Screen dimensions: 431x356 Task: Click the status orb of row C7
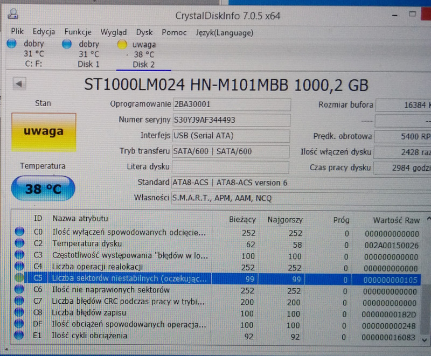[19, 301]
